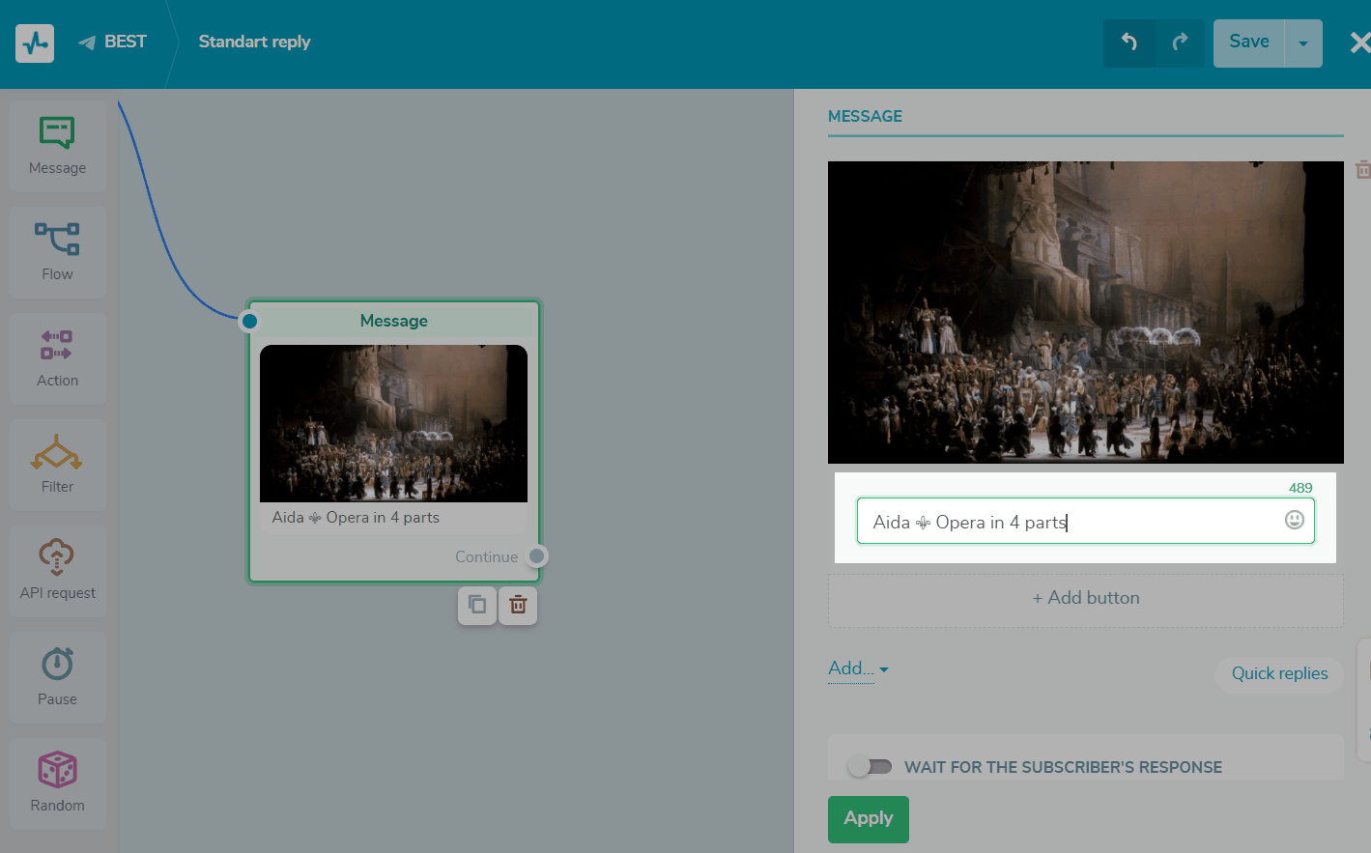Viewport: 1371px width, 853px height.
Task: Add an API request block
Action: point(58,571)
